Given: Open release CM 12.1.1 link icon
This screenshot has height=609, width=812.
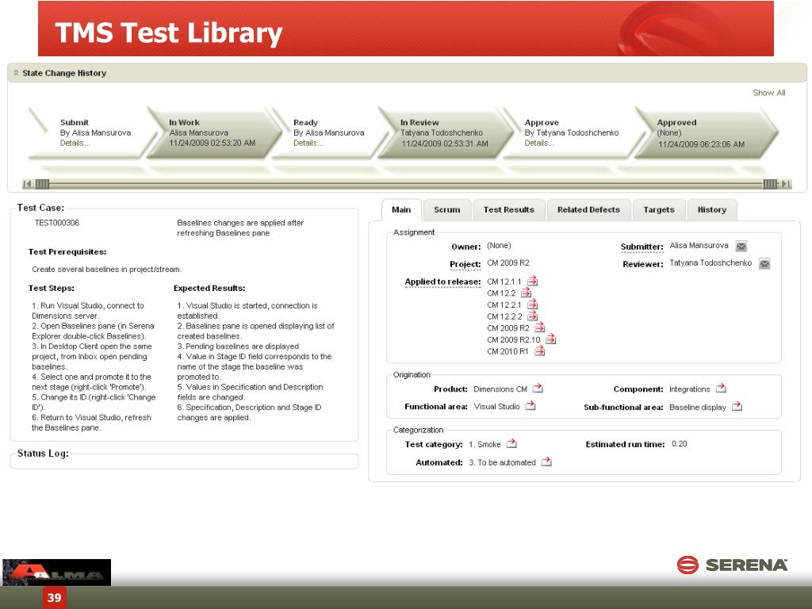Looking at the screenshot, I should [x=532, y=282].
